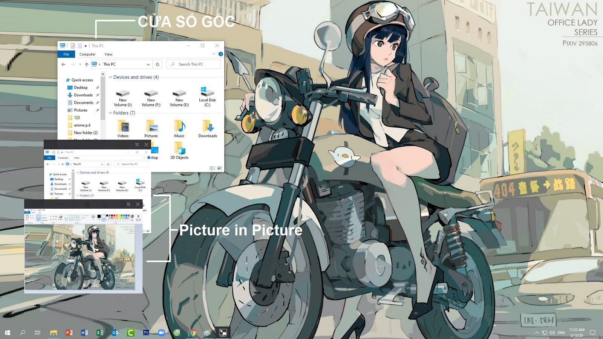Collapse the Folders (7) group
The image size is (603, 339).
(x=110, y=113)
